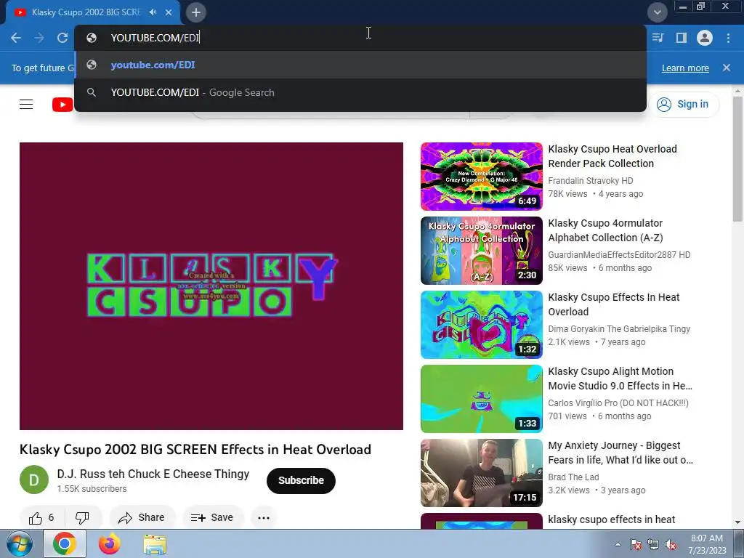The width and height of the screenshot is (744, 558).
Task: Click the Chrome taskbar icon
Action: pos(65,543)
